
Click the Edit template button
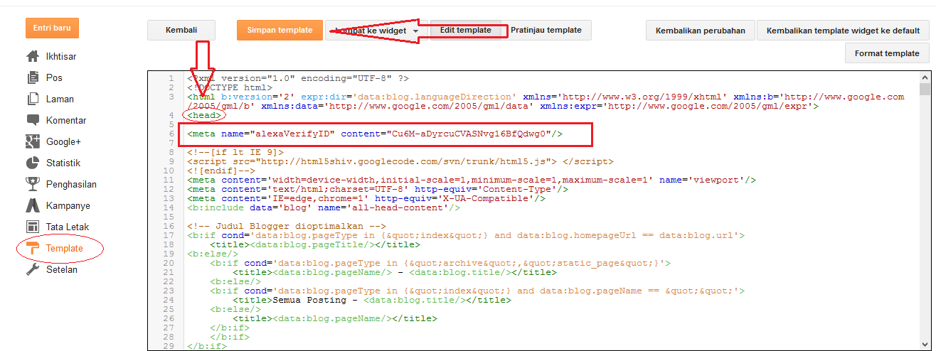point(465,31)
